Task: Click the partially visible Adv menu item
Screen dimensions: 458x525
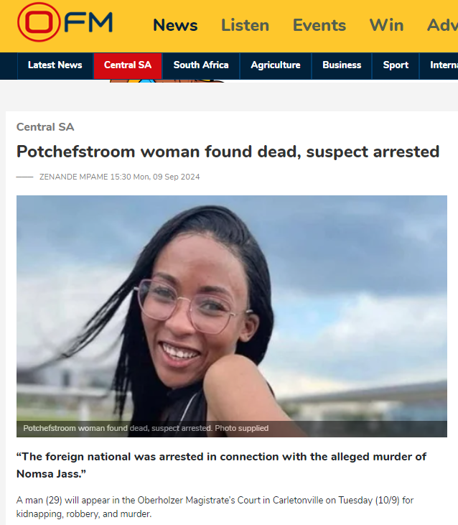Action: tap(442, 25)
